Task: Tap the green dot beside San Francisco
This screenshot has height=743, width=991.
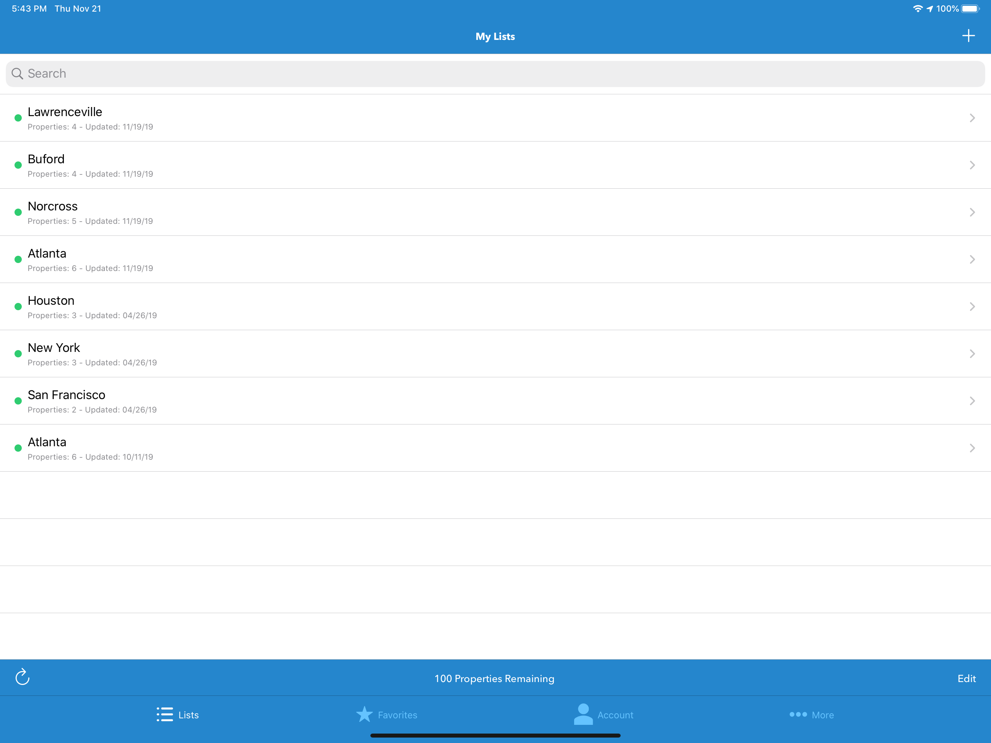Action: pos(18,401)
